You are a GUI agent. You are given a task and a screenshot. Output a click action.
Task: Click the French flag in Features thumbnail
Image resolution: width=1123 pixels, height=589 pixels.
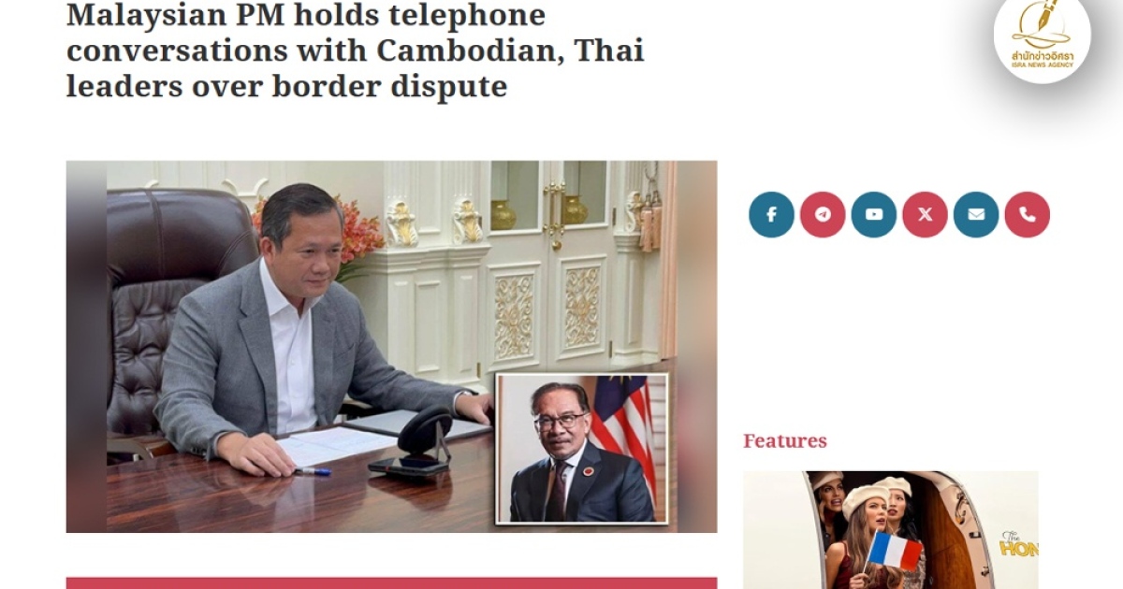click(894, 550)
